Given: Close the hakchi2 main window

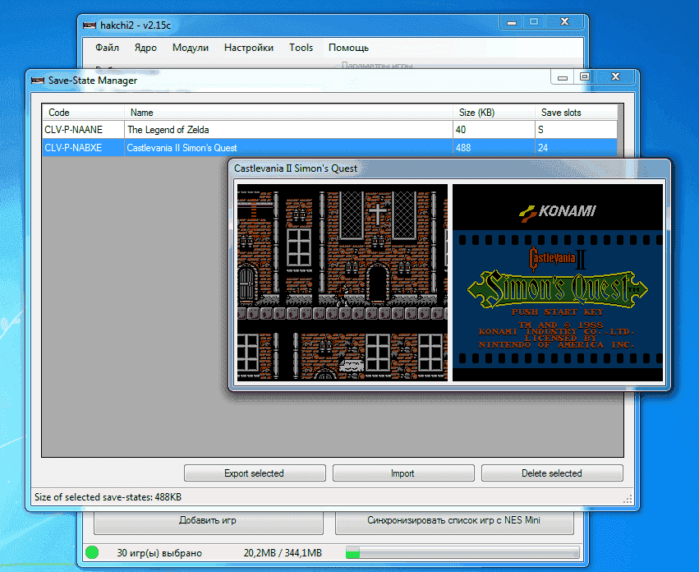Looking at the screenshot, I should point(564,21).
